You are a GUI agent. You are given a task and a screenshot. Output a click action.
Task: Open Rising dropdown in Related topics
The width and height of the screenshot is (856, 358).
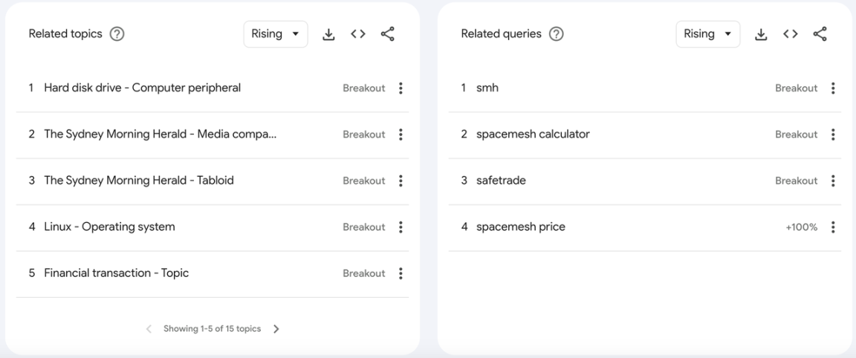coord(275,34)
